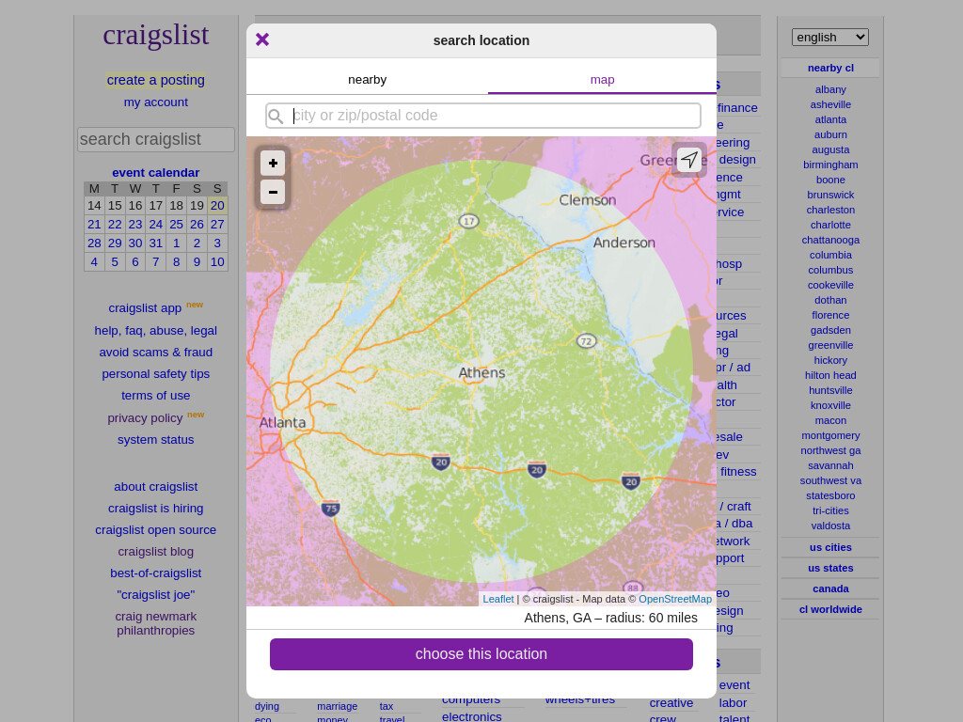Choose this location button

[x=481, y=654]
